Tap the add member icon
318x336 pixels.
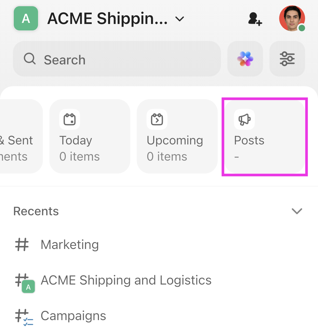coord(254,19)
